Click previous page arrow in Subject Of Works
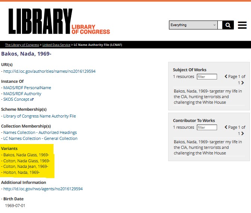251x213 pixels. 226,76
